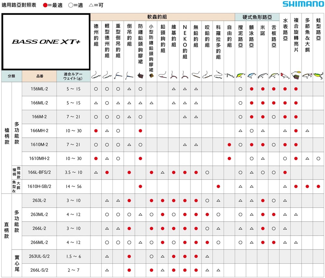Click the red dot legend marker 最適
This screenshot has width=325, height=278.
point(45,5)
